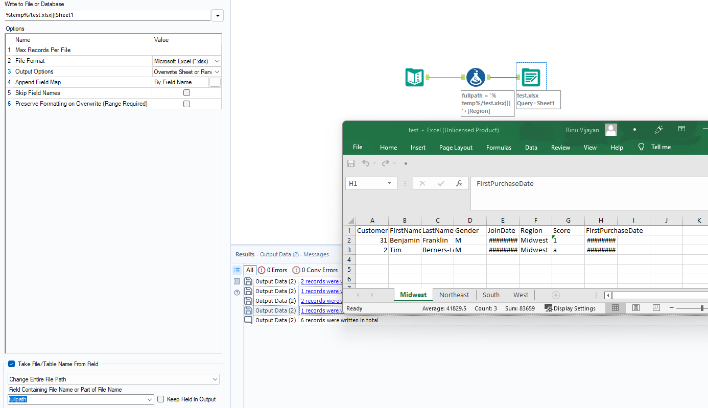Image resolution: width=708 pixels, height=408 pixels.
Task: Select the Formula tool beaker icon
Action: click(476, 77)
